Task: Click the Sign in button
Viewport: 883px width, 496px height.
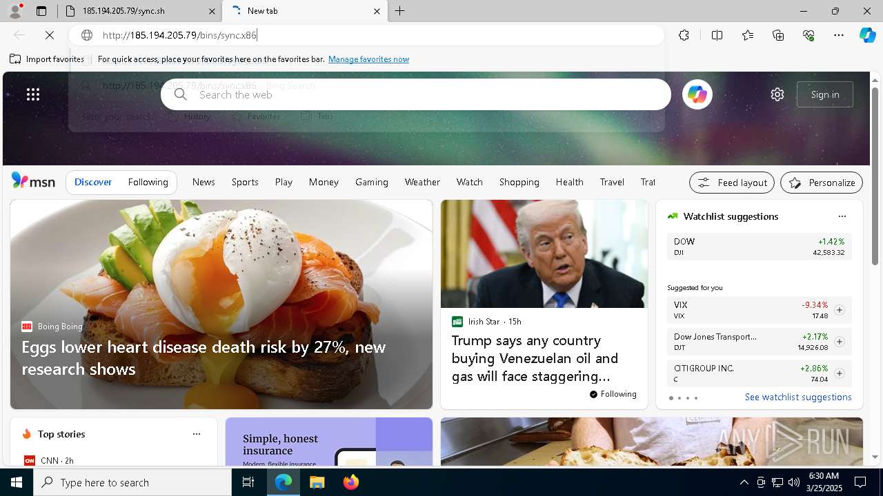Action: click(x=825, y=94)
